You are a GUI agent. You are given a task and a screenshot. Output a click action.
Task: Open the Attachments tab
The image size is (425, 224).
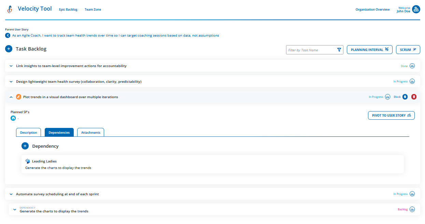click(90, 132)
